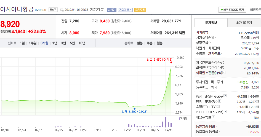Click the 외국인소진율 value 26.14%

tap(253, 73)
